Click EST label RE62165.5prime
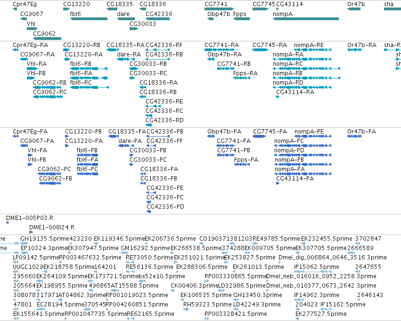The image size is (401, 321). [x=151, y=314]
